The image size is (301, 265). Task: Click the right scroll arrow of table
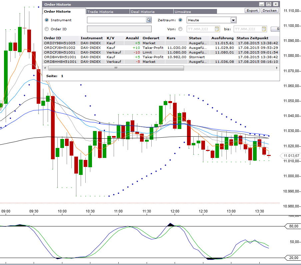click(x=277, y=68)
